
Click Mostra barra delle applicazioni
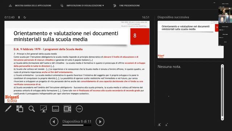(x=33, y=5)
